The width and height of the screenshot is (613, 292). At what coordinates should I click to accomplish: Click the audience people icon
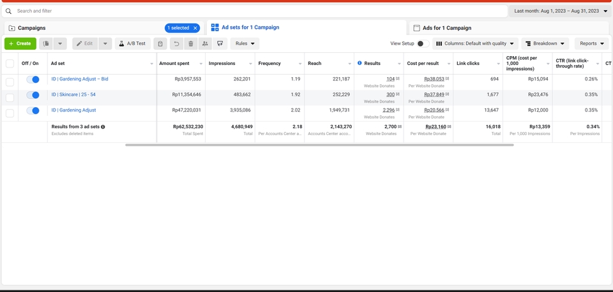tap(205, 44)
